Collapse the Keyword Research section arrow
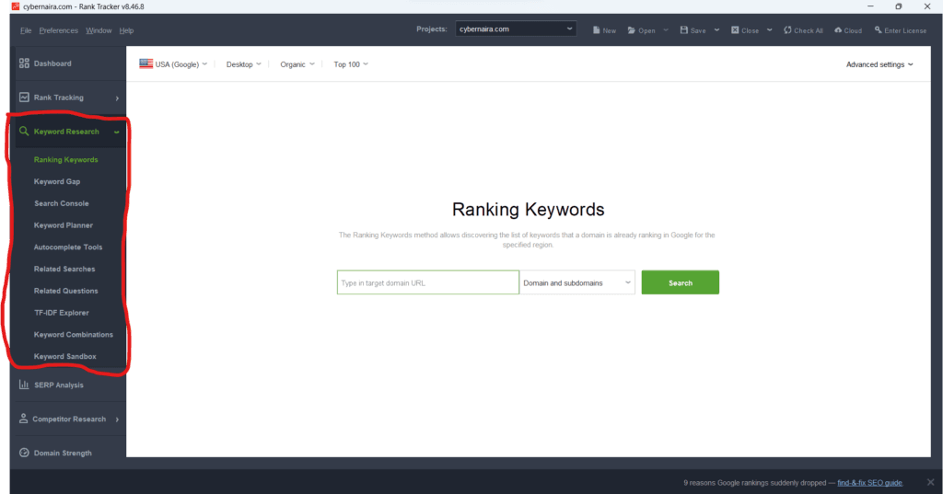 click(117, 132)
